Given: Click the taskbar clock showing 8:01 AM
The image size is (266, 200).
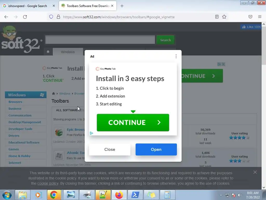Looking at the screenshot, I should (x=253, y=195).
